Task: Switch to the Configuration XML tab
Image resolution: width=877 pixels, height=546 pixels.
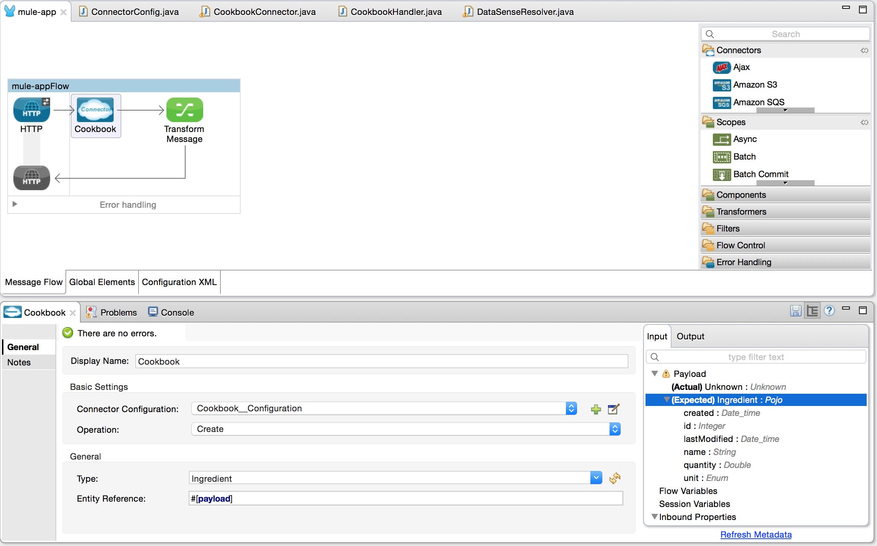Action: (x=179, y=282)
